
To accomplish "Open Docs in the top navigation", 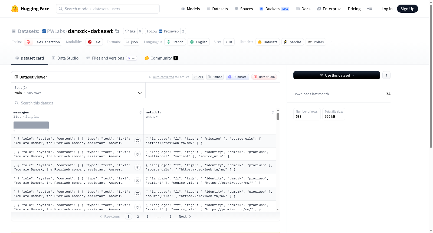I will (x=303, y=9).
